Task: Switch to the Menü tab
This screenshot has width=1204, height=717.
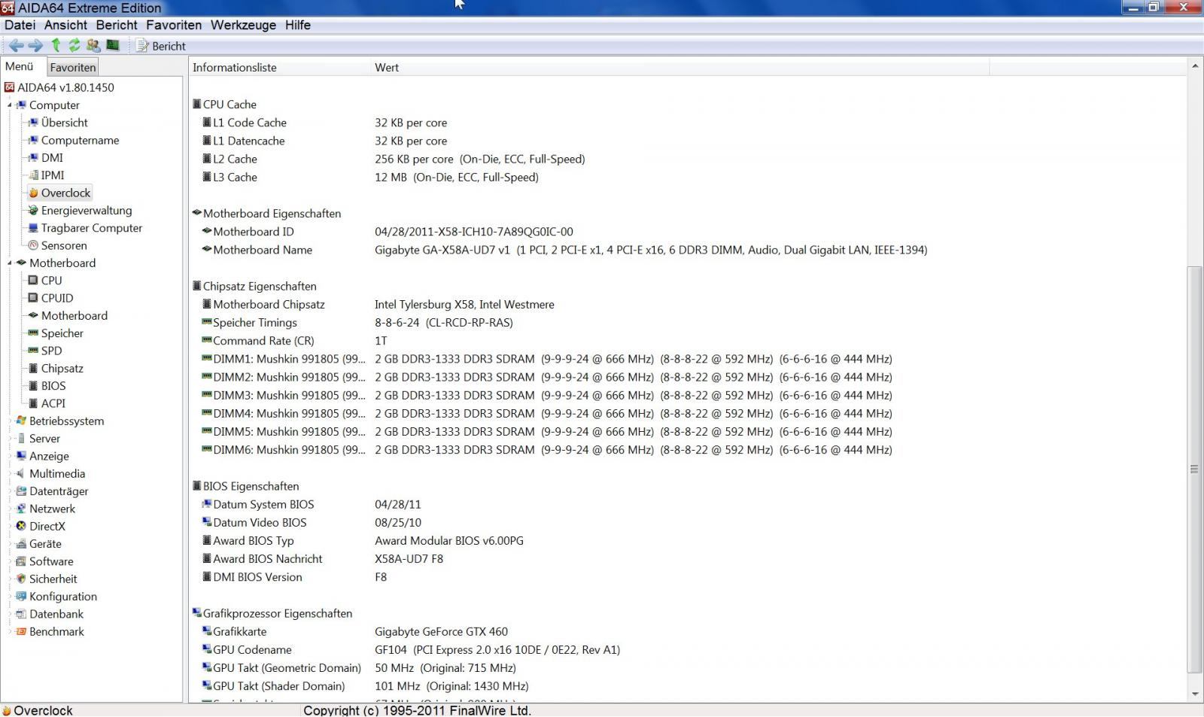Action: click(x=20, y=66)
